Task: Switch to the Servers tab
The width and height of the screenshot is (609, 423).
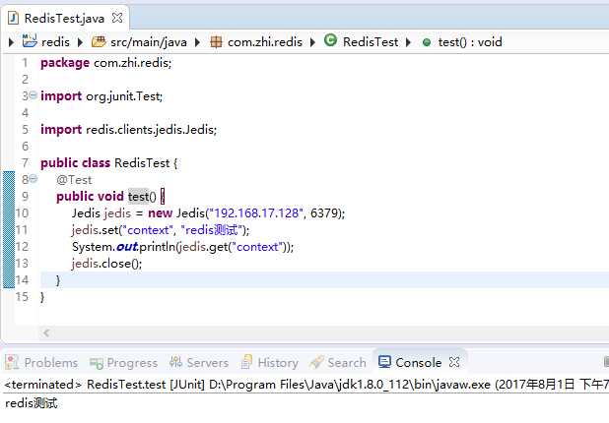Action: tap(199, 363)
